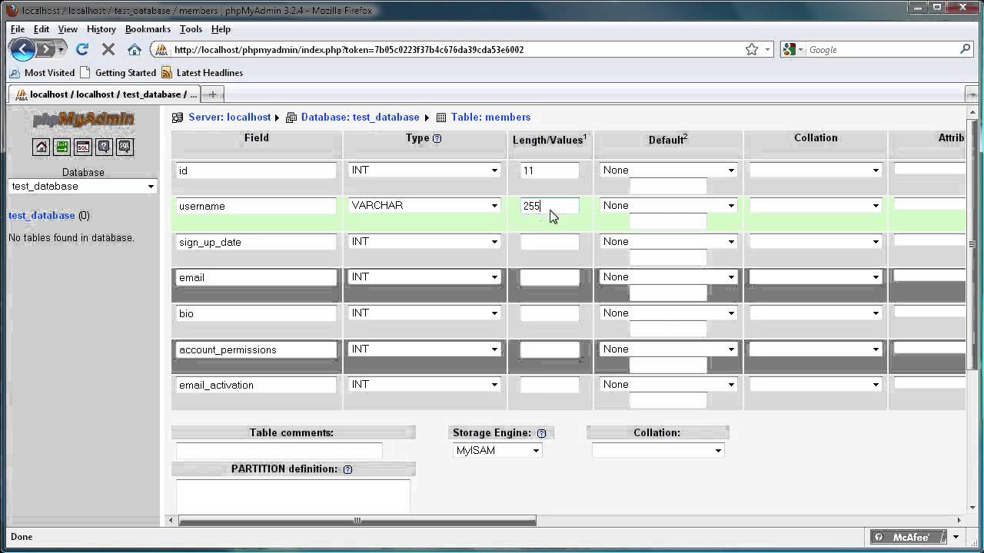
Task: Click the PARTITION definition text area
Action: click(293, 496)
